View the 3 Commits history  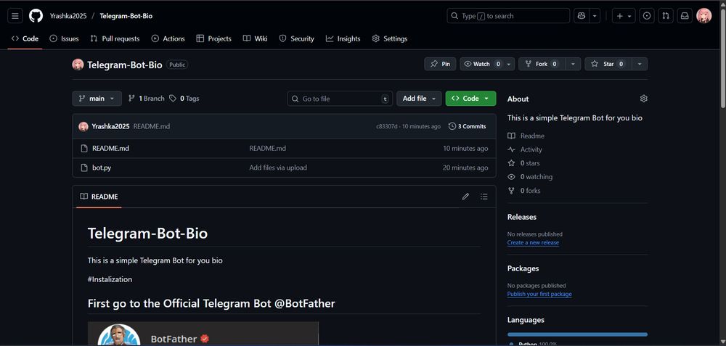tap(467, 126)
